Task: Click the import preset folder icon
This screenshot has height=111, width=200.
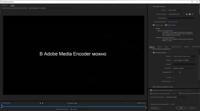Action: point(190,14)
